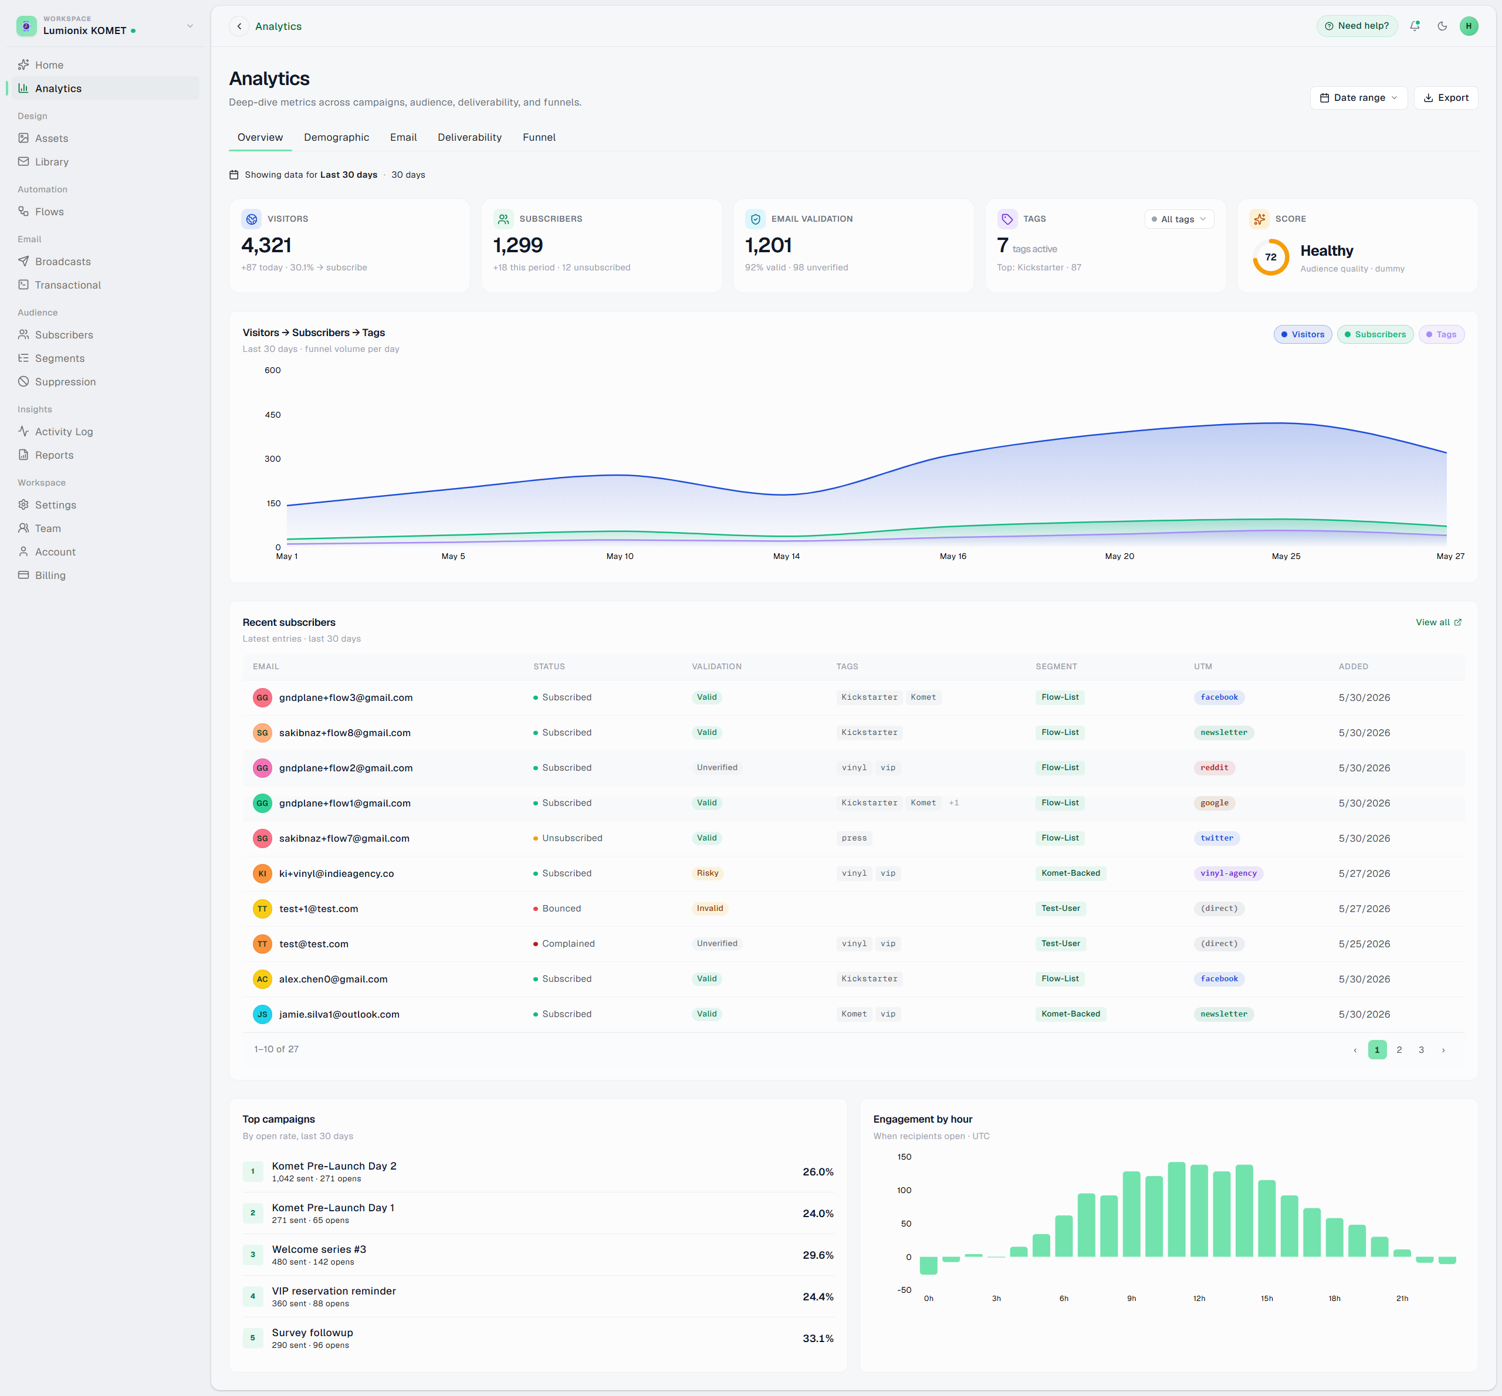
Task: Switch to the Overview tab
Action: (x=260, y=137)
